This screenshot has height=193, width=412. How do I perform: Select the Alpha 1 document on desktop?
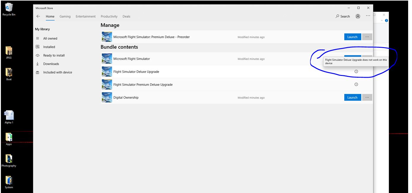pos(9,117)
